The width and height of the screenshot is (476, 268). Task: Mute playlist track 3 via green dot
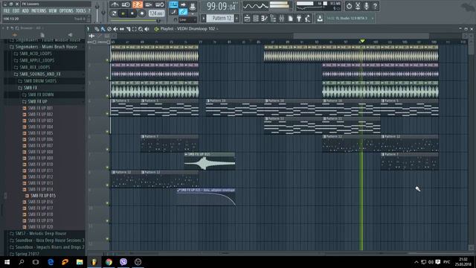107,96
